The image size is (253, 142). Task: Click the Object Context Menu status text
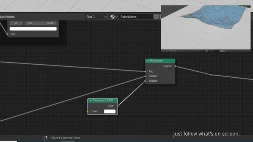66,138
